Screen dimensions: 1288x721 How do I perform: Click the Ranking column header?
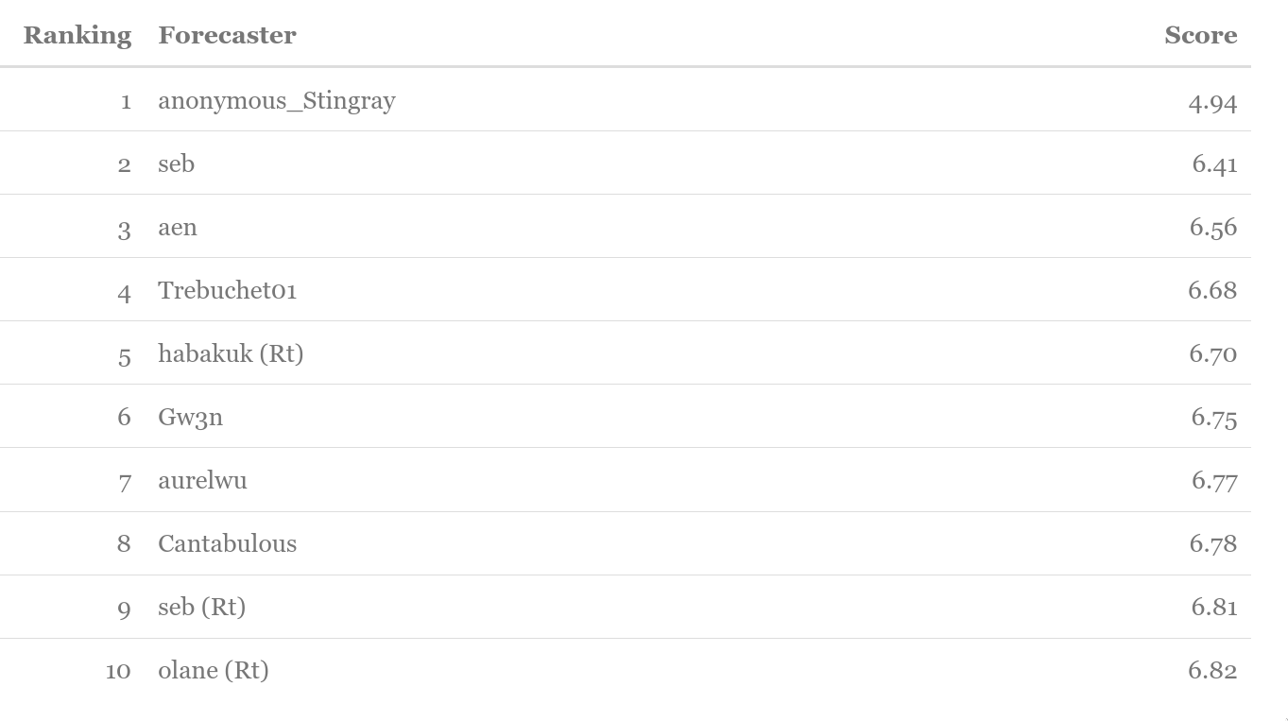(77, 35)
